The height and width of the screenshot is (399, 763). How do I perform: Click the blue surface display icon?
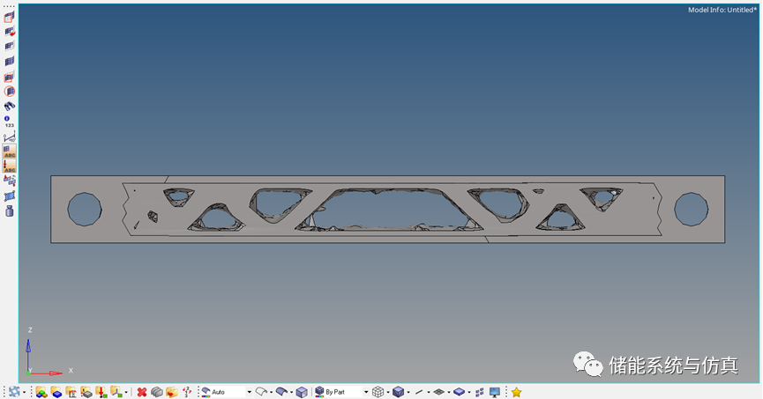[x=9, y=196]
